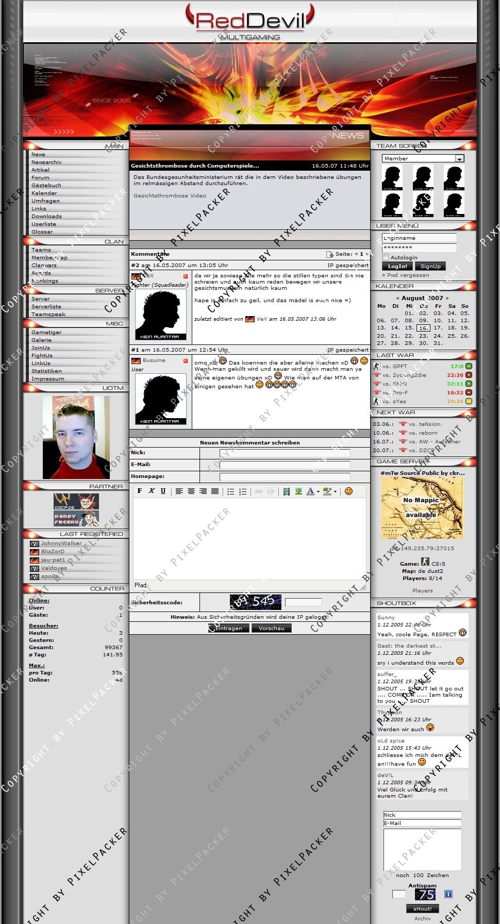Viewport: 500px width, 924px height.
Task: Open Forum in the Main menu
Action: coord(40,177)
